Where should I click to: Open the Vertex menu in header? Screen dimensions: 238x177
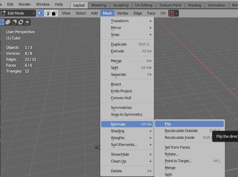click(x=123, y=13)
